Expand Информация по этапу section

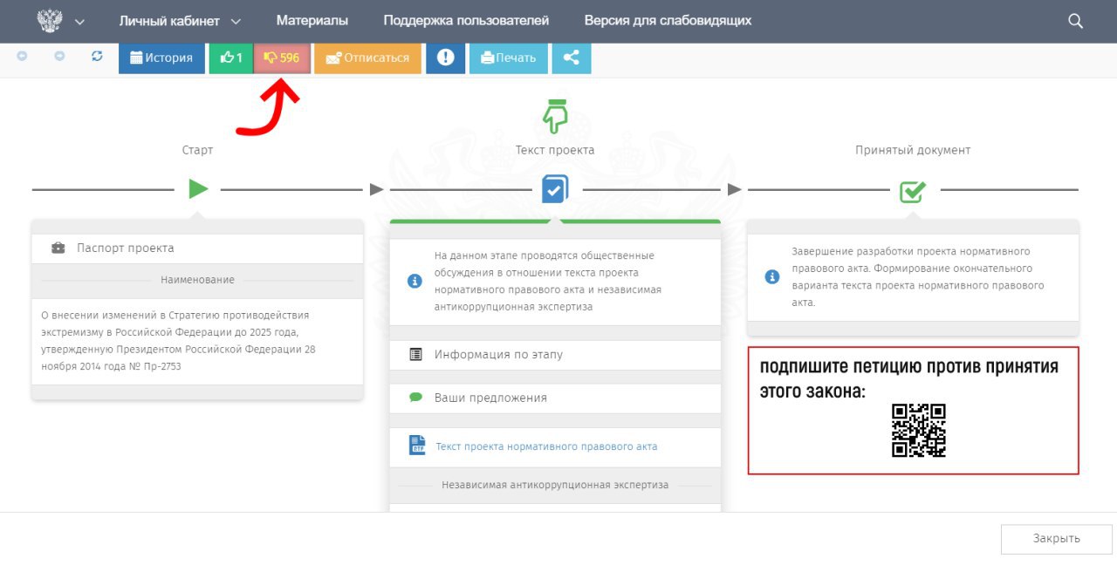[x=555, y=355]
